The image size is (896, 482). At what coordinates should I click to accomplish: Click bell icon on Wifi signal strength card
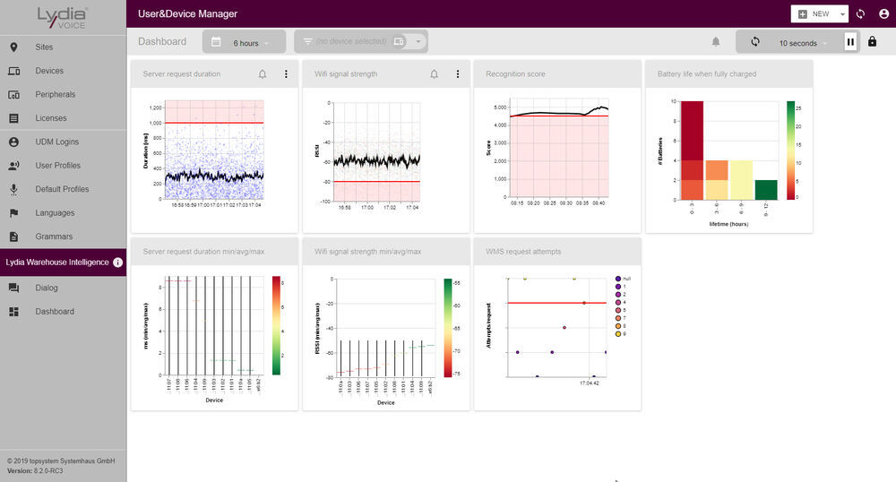pyautogui.click(x=435, y=74)
